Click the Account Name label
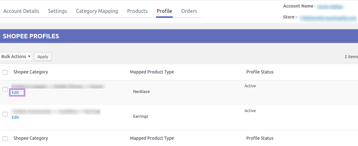 pyautogui.click(x=298, y=6)
